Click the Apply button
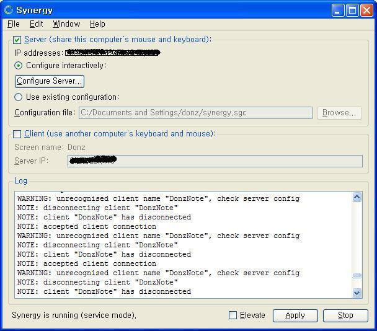Screen dimensions: 377x331 [x=295, y=316]
